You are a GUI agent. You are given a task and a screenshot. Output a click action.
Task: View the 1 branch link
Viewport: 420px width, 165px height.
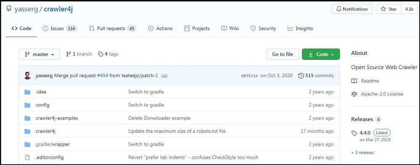[x=79, y=54]
